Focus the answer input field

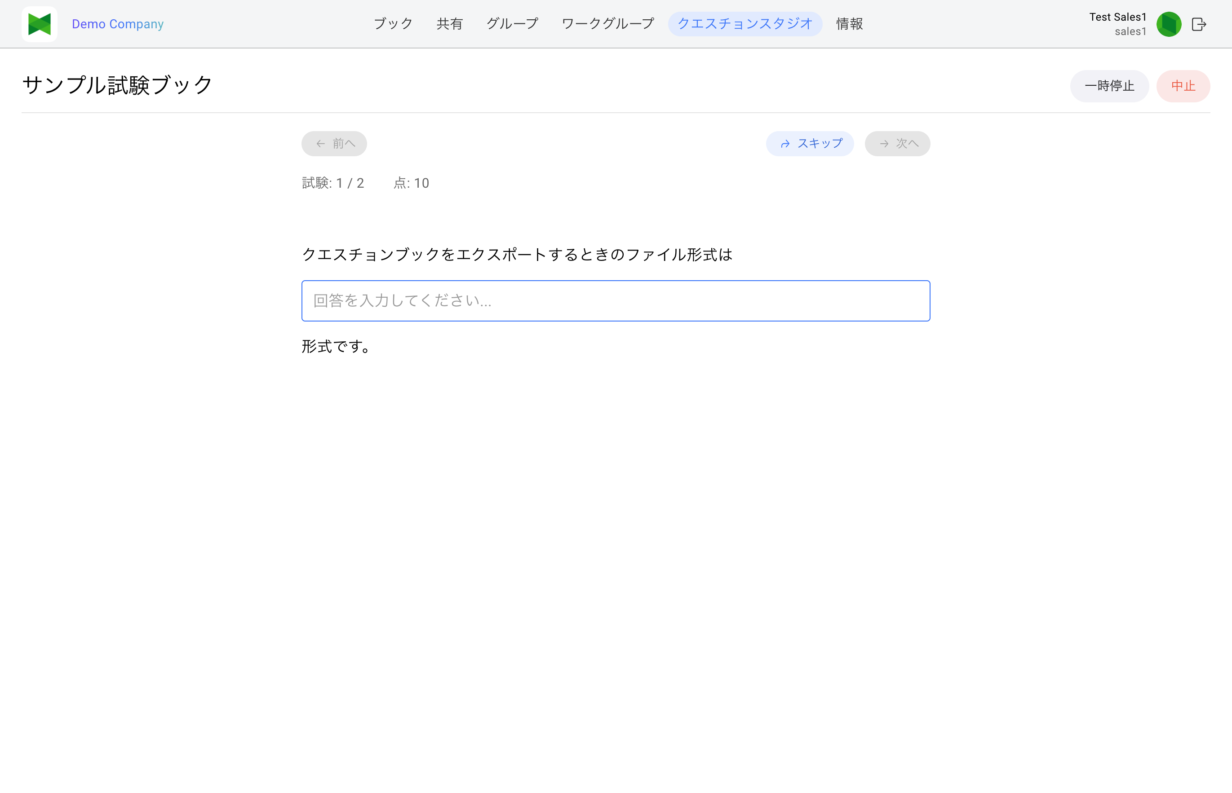616,301
